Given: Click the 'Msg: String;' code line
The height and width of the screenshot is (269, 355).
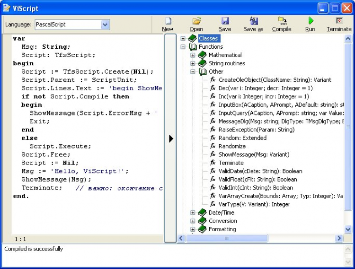Looking at the screenshot, I should tap(46, 47).
